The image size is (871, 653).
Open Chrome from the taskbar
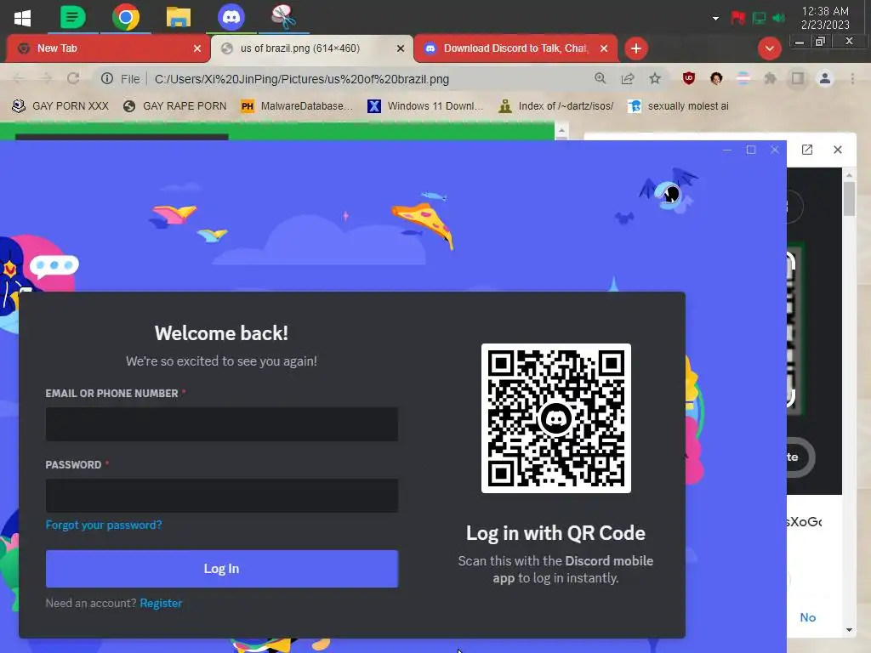coord(126,18)
